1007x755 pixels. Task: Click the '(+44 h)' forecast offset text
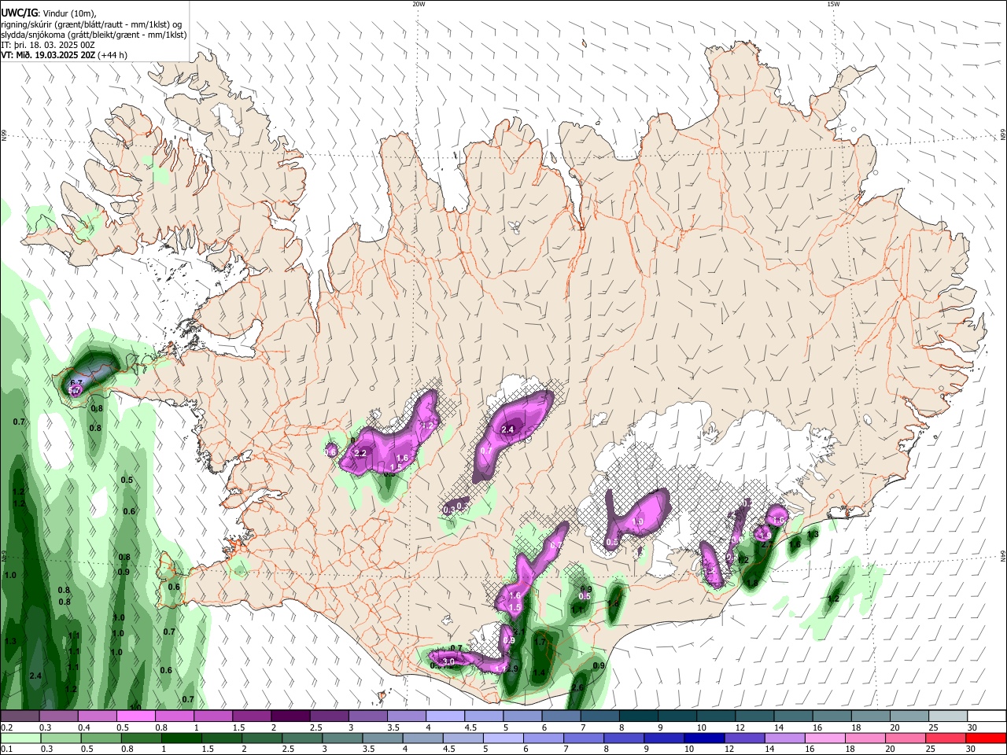(113, 55)
